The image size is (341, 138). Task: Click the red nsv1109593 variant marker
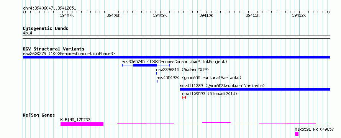click(184, 97)
